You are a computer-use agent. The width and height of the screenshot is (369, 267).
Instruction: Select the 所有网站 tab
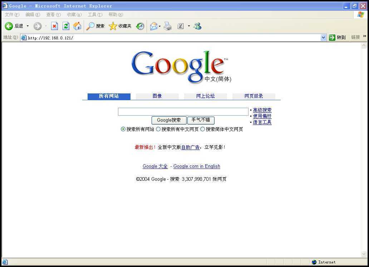pyautogui.click(x=109, y=96)
